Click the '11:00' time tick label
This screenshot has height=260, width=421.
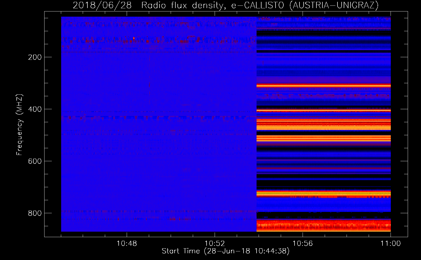391,244
